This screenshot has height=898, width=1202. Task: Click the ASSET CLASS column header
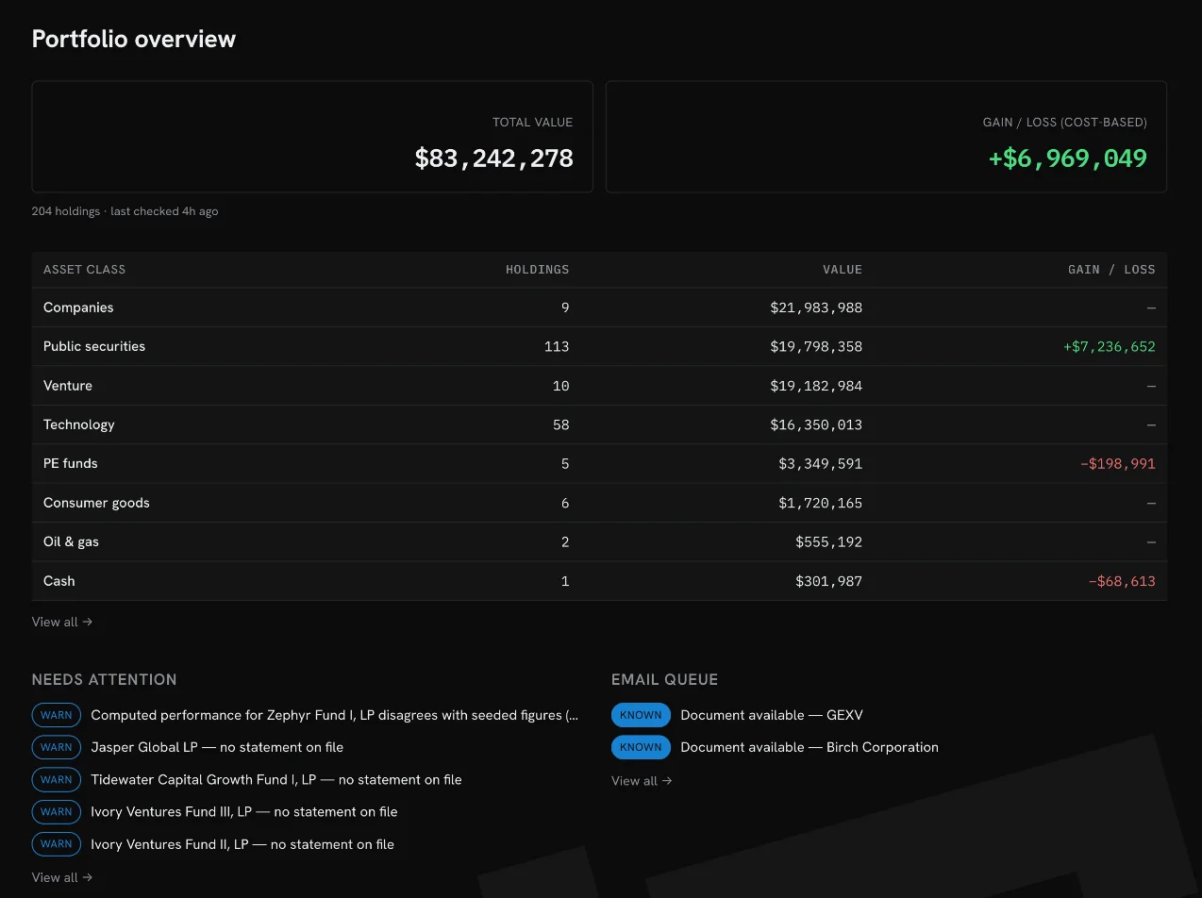[x=84, y=270]
